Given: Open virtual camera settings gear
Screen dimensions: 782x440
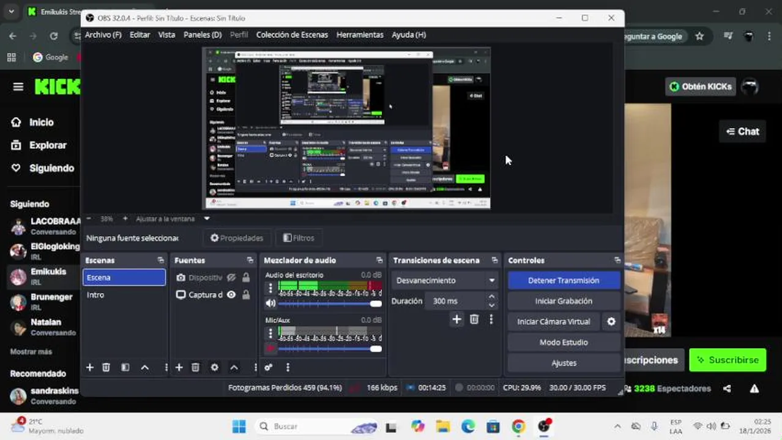Looking at the screenshot, I should pos(611,321).
